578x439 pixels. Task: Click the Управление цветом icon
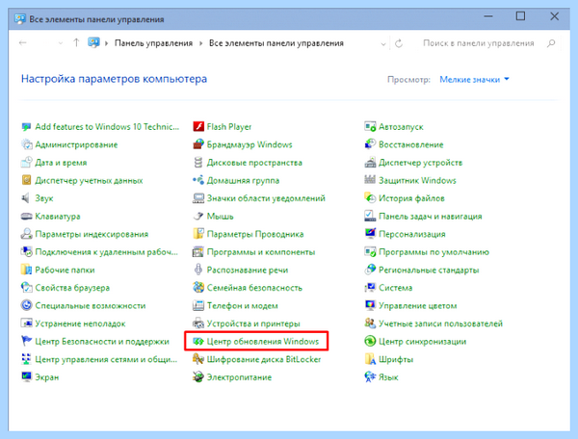(370, 306)
